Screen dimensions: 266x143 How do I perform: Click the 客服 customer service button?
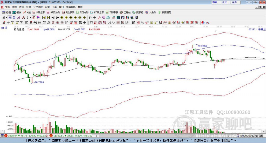[216, 2]
